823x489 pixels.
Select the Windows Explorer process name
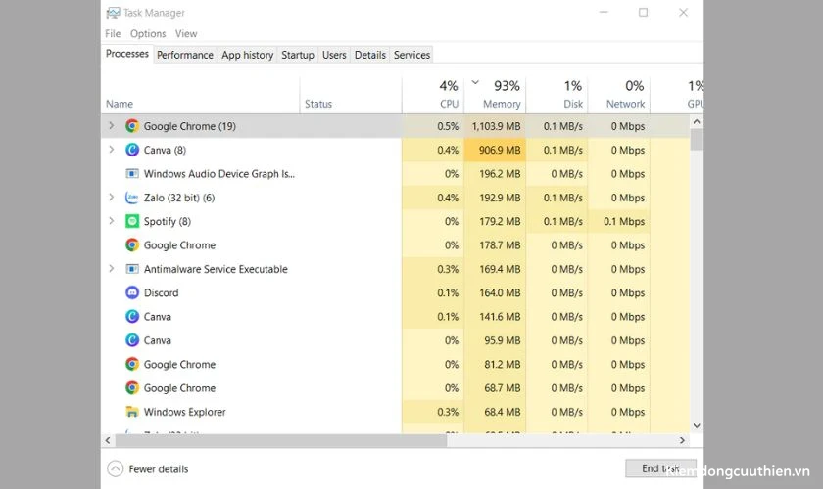[x=185, y=412]
